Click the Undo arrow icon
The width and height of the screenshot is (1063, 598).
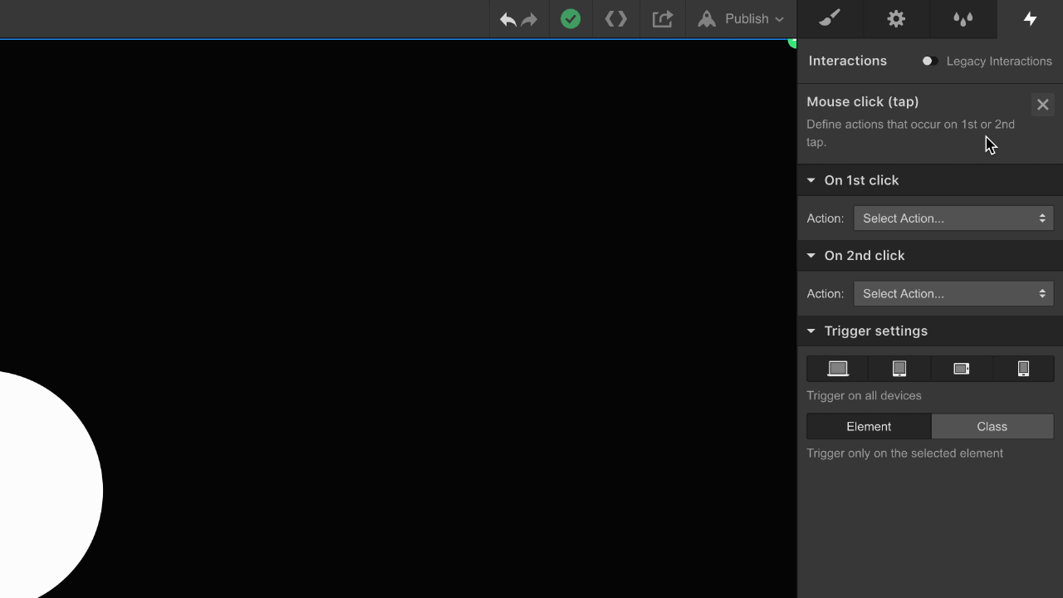tap(507, 19)
